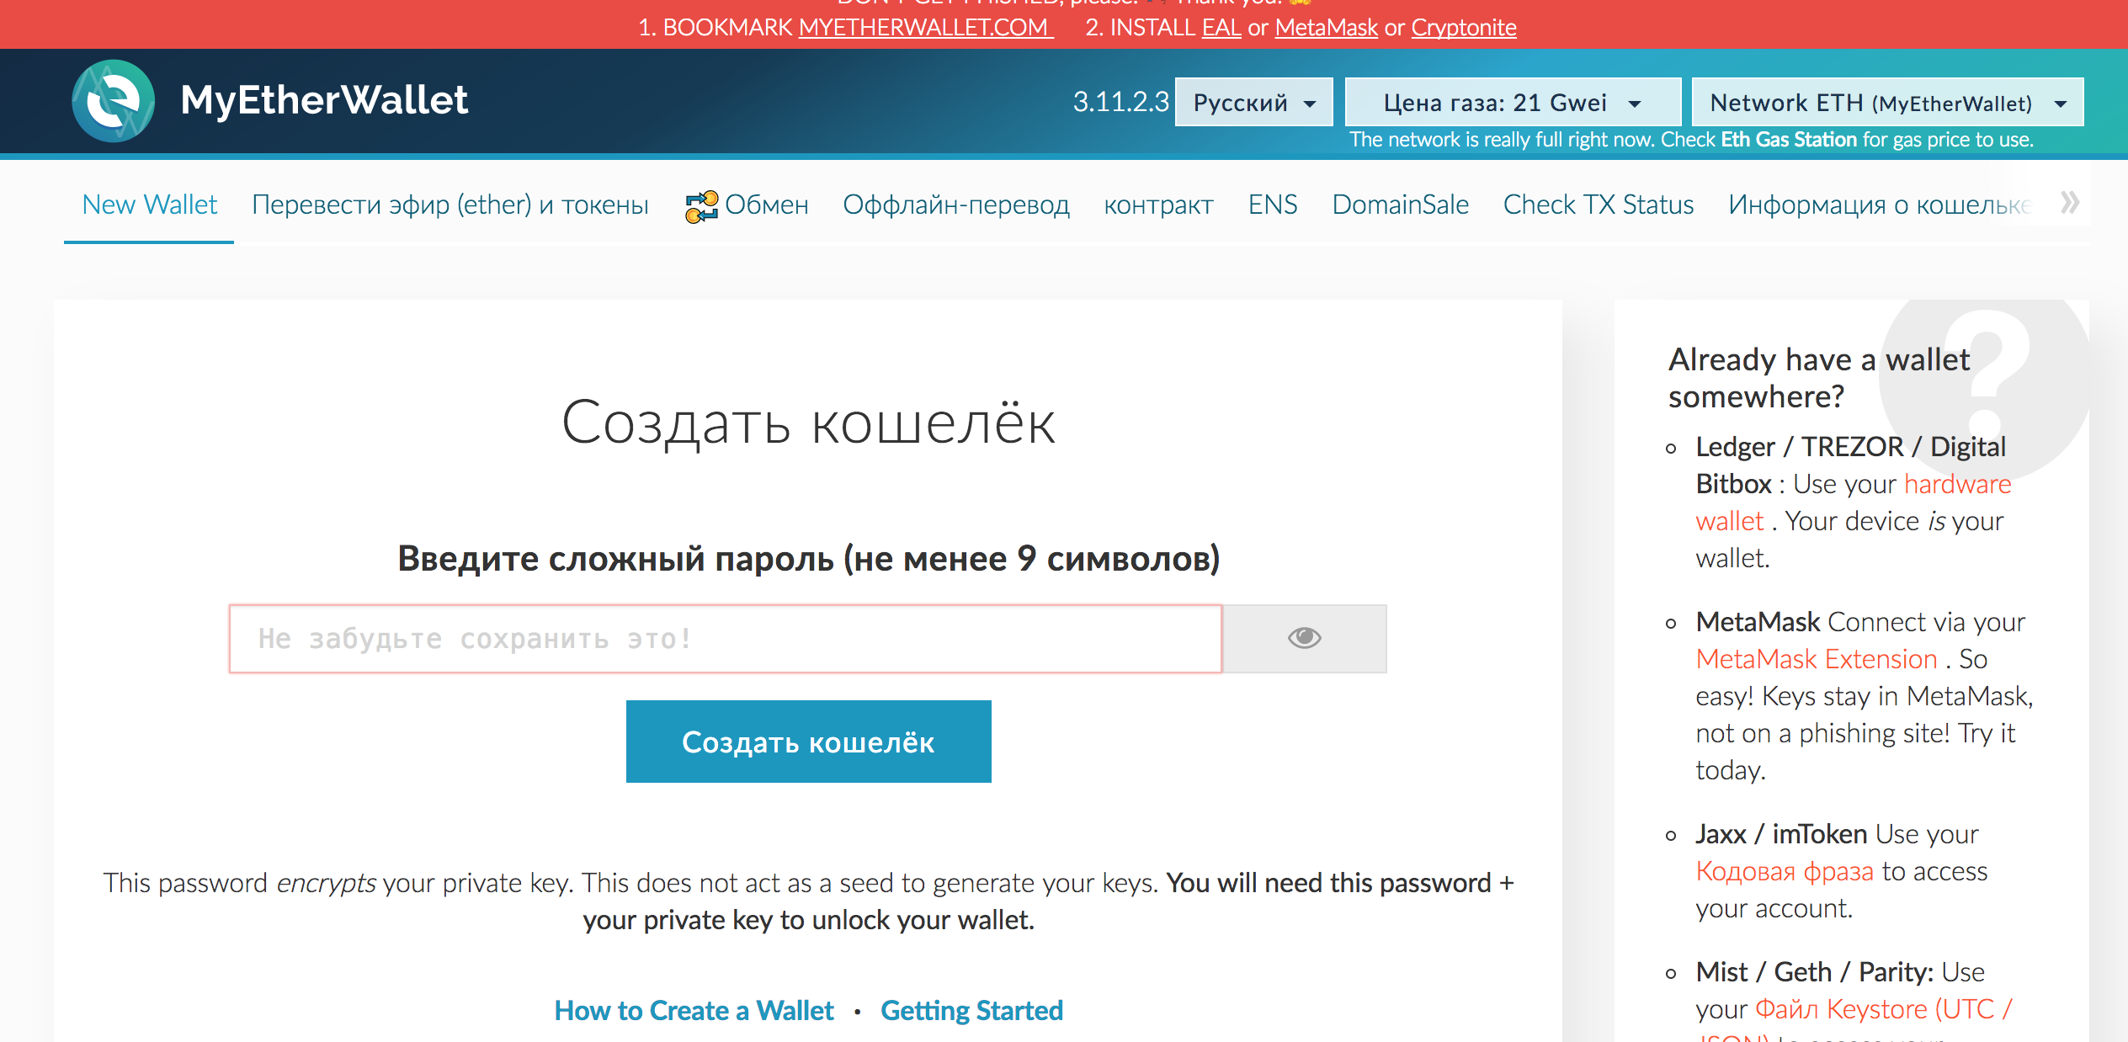This screenshot has width=2128, height=1042.
Task: Open the MetaMask link in the red banner
Action: [1326, 27]
